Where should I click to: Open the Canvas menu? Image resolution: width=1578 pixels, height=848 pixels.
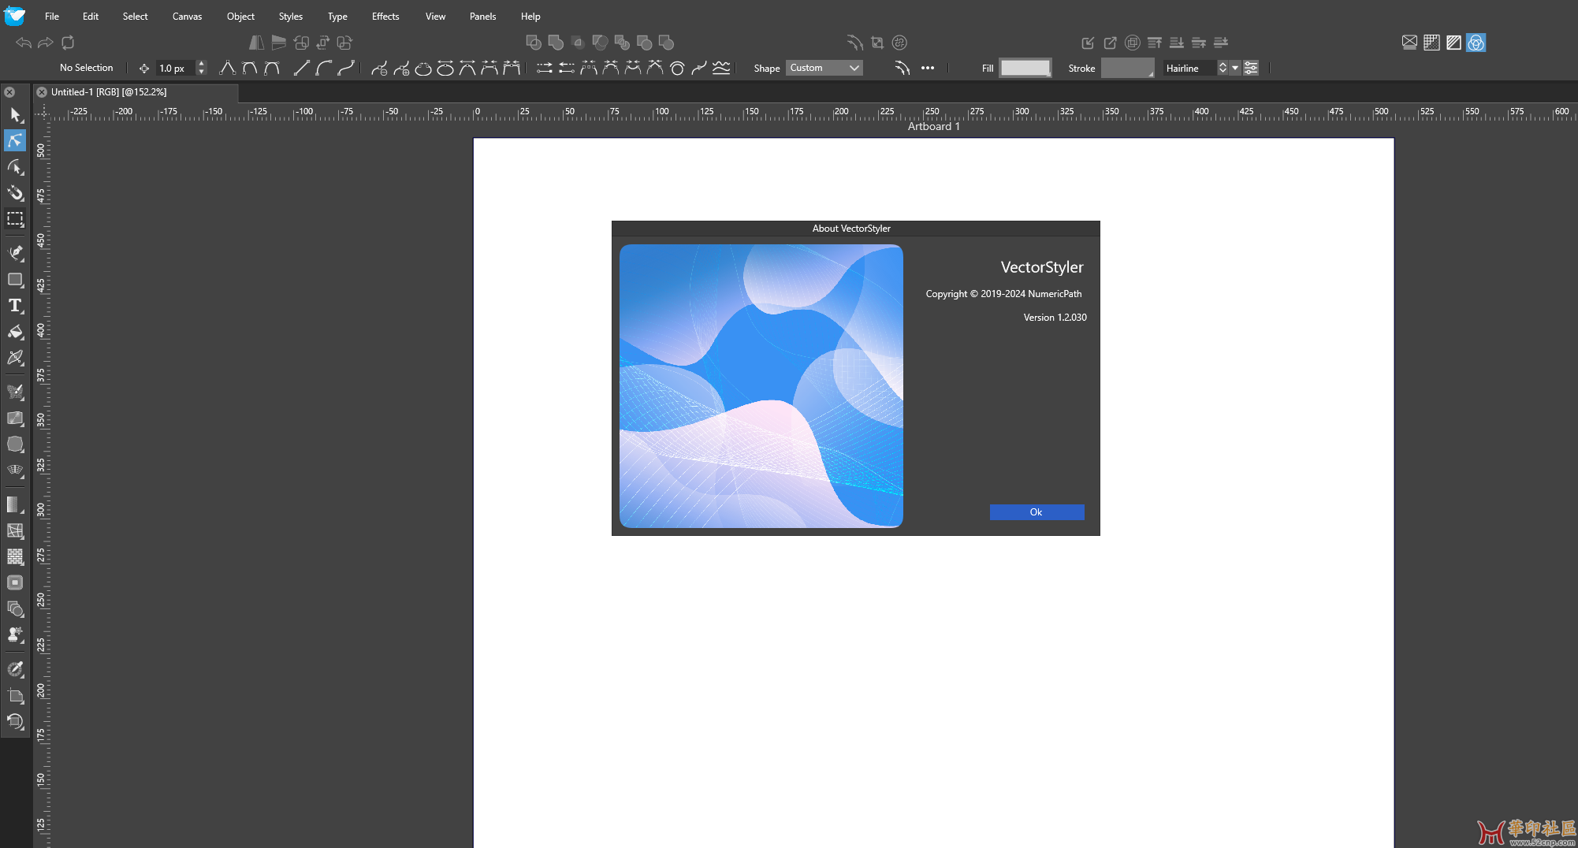click(x=188, y=17)
